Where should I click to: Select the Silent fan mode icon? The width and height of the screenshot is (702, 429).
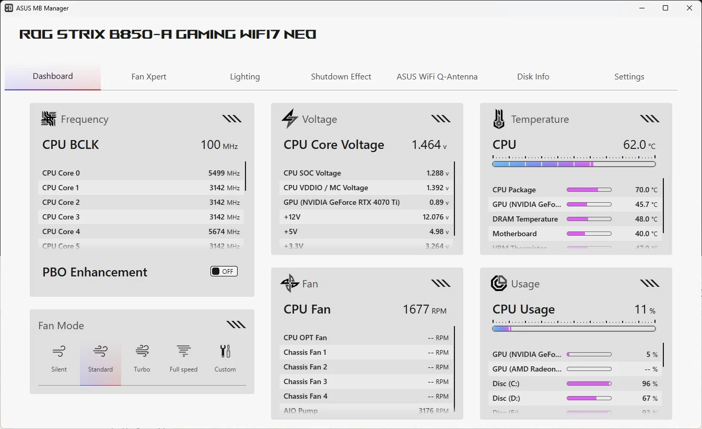(59, 352)
